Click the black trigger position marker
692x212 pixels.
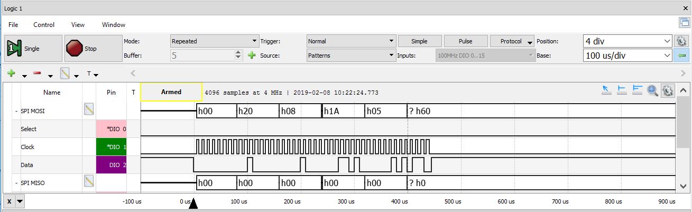(193, 204)
